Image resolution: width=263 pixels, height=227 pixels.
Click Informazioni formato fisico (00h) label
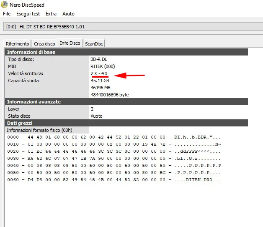(x=40, y=130)
